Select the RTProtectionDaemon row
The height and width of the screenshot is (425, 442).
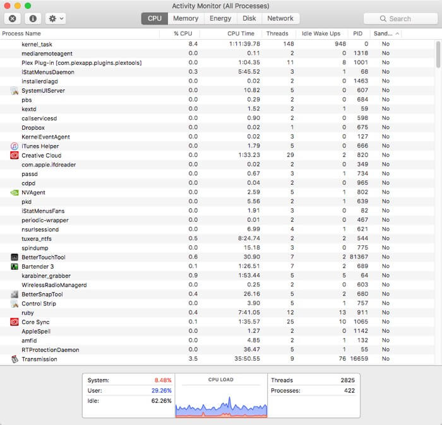217,350
